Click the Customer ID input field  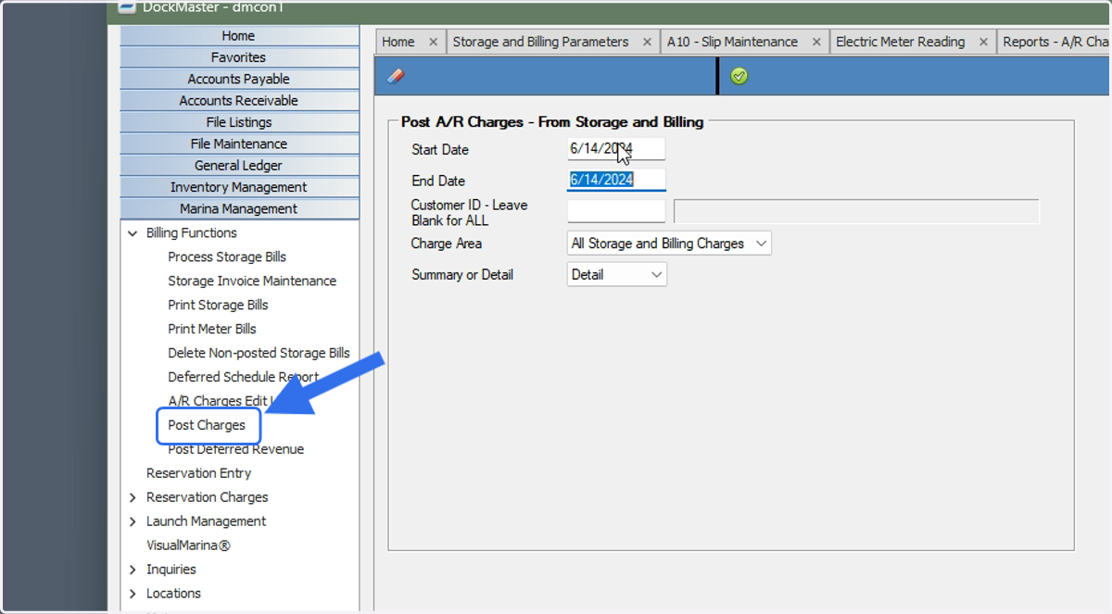coord(616,211)
